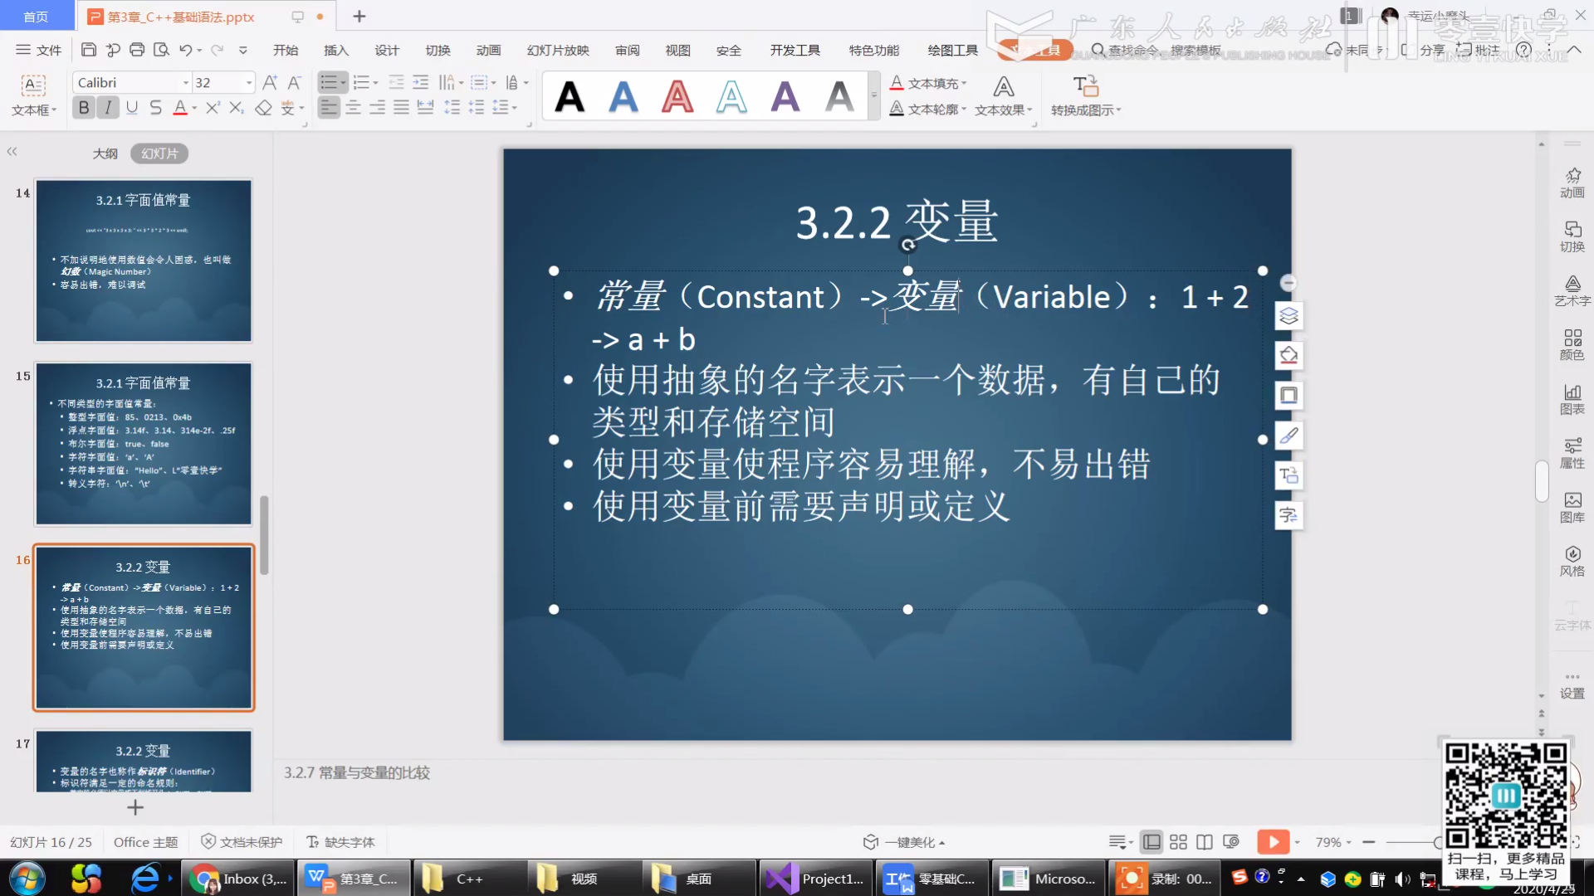Toggle italic formatting
The height and width of the screenshot is (896, 1594).
[x=108, y=108]
